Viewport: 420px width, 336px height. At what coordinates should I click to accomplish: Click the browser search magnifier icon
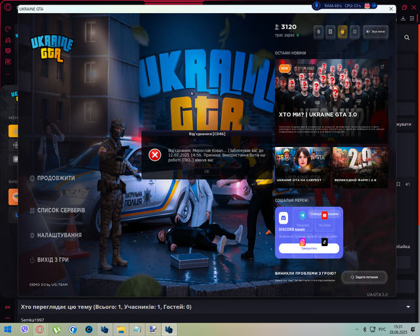tap(407, 37)
